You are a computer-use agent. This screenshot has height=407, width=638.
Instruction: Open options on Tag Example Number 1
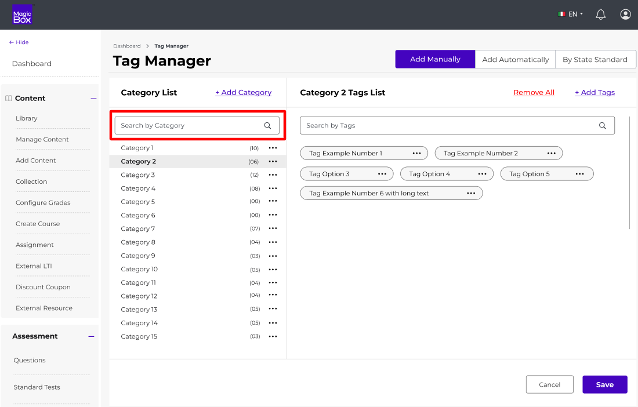[416, 153]
